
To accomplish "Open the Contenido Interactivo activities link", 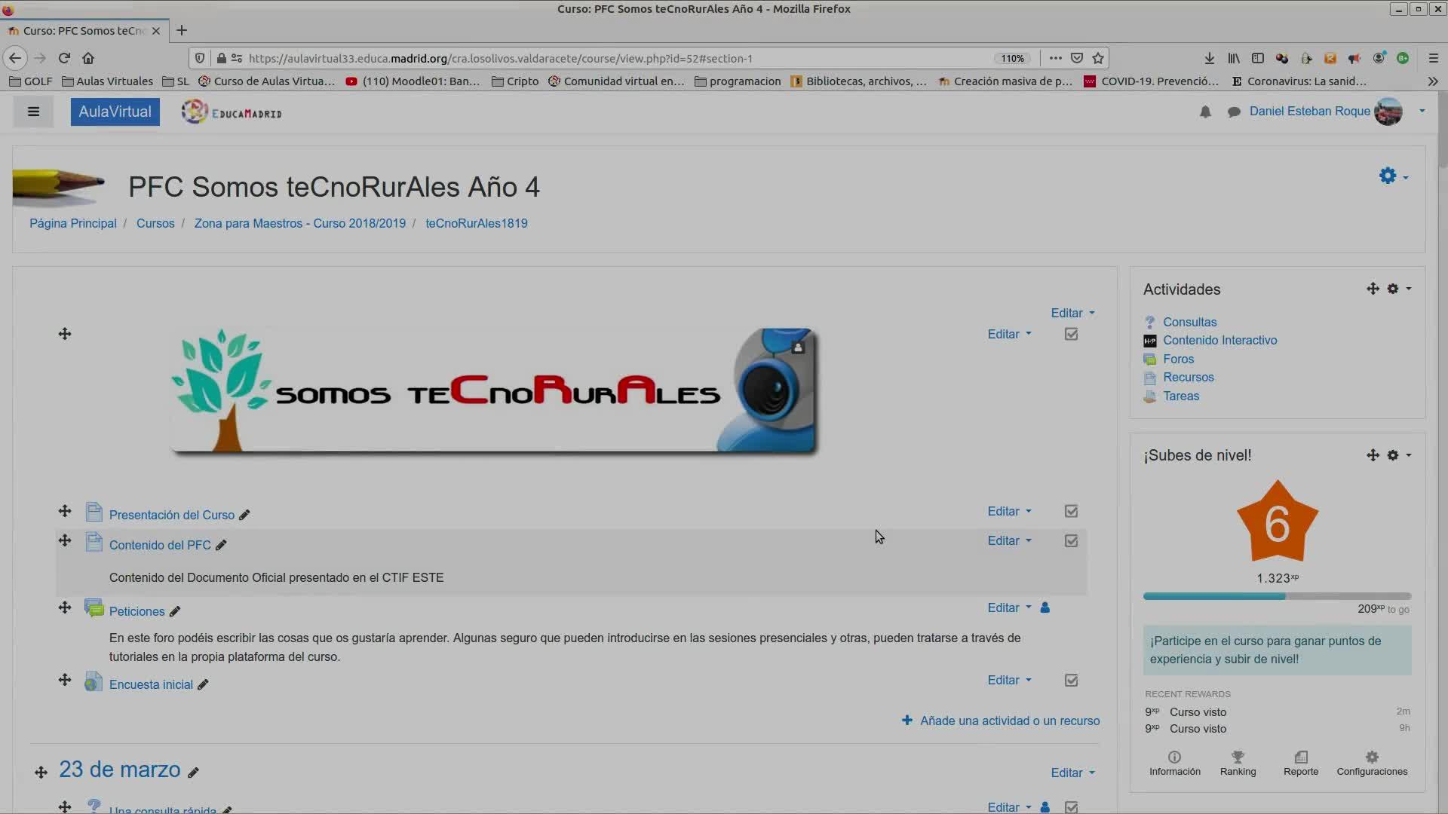I will [x=1219, y=340].
